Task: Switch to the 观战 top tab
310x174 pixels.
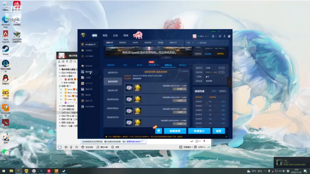Action: click(x=105, y=36)
